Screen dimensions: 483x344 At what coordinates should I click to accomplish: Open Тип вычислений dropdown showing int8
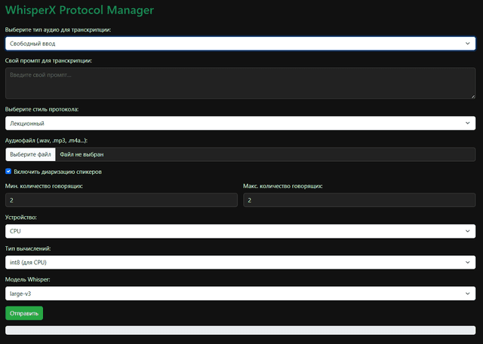click(x=240, y=262)
